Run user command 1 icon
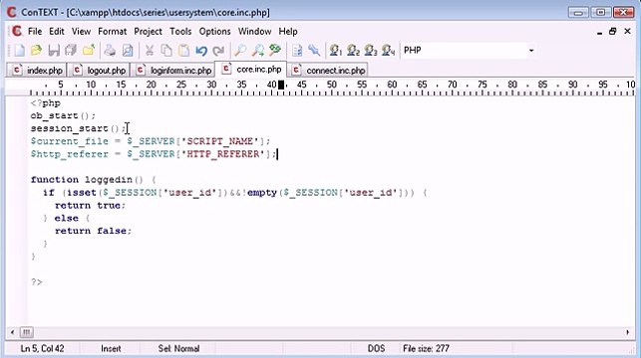Image resolution: width=641 pixels, height=358 pixels. pos(336,51)
